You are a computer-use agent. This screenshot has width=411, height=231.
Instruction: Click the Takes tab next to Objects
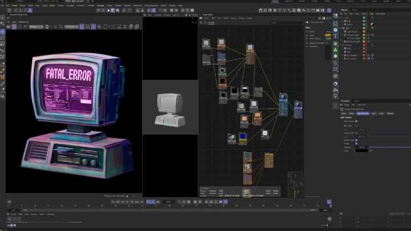354,10
